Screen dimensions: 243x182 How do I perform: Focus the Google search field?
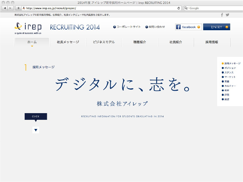coord(214,8)
